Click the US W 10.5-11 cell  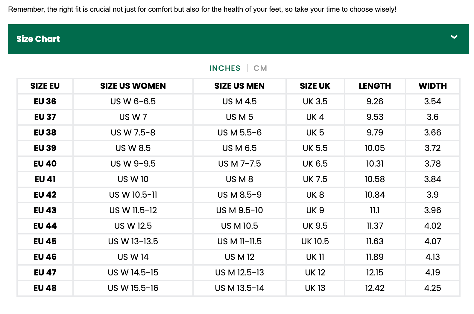[133, 195]
